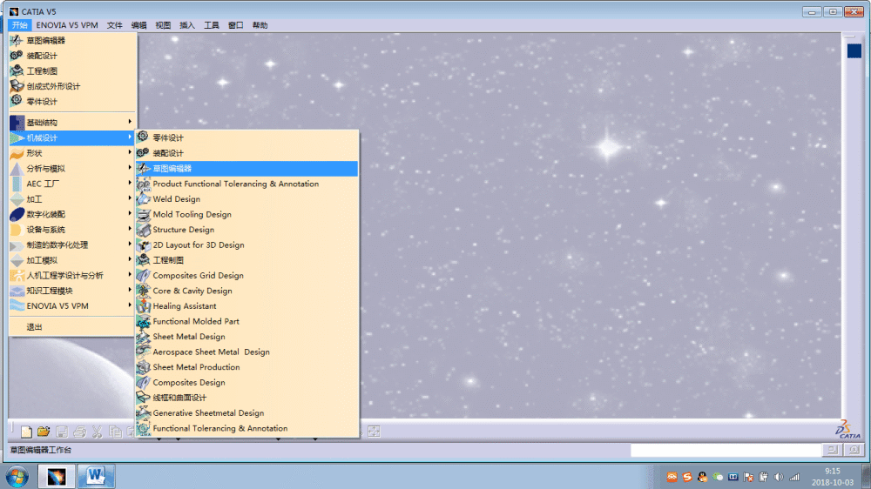Click the 2D Layout for 3D Design icon
871x489 pixels.
click(144, 244)
